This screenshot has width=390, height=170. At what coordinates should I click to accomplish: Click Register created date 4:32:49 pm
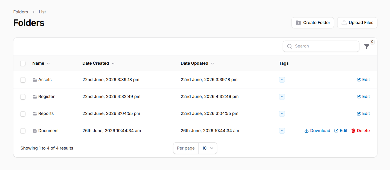click(112, 97)
